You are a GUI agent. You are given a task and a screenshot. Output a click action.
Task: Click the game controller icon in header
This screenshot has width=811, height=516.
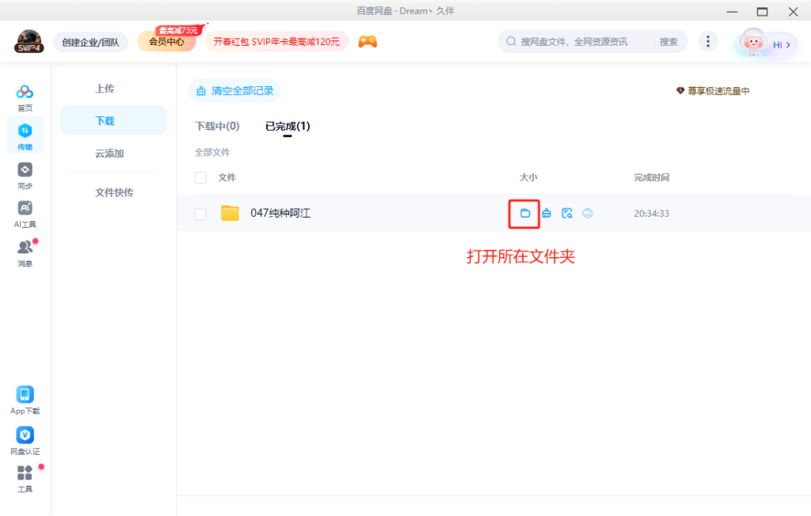coord(367,42)
